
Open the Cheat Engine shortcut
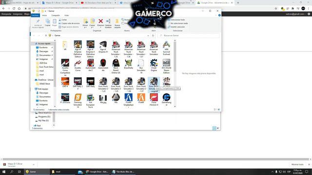point(154,65)
